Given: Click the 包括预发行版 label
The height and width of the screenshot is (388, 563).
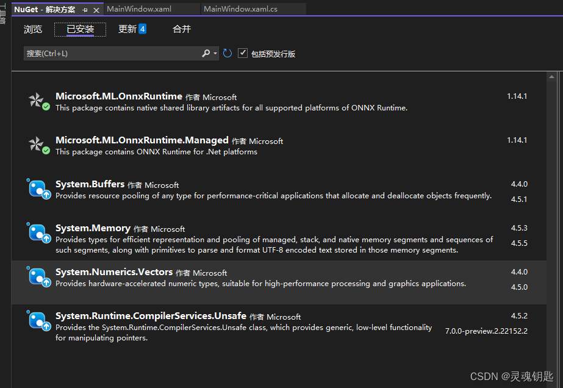Looking at the screenshot, I should (x=273, y=54).
